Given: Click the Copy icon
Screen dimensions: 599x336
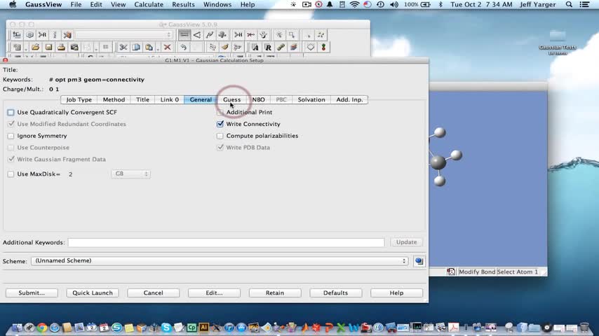Looking at the screenshot, I should [136, 48].
